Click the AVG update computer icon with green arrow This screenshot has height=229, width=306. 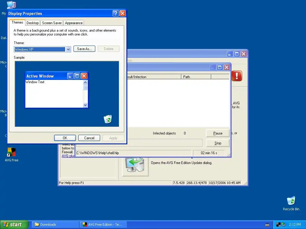pos(135,166)
